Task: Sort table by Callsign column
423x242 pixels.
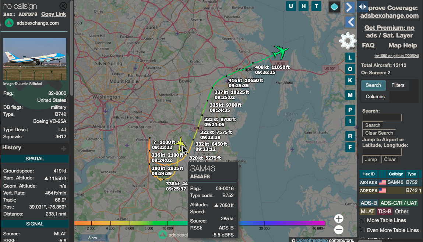Action: [396, 174]
